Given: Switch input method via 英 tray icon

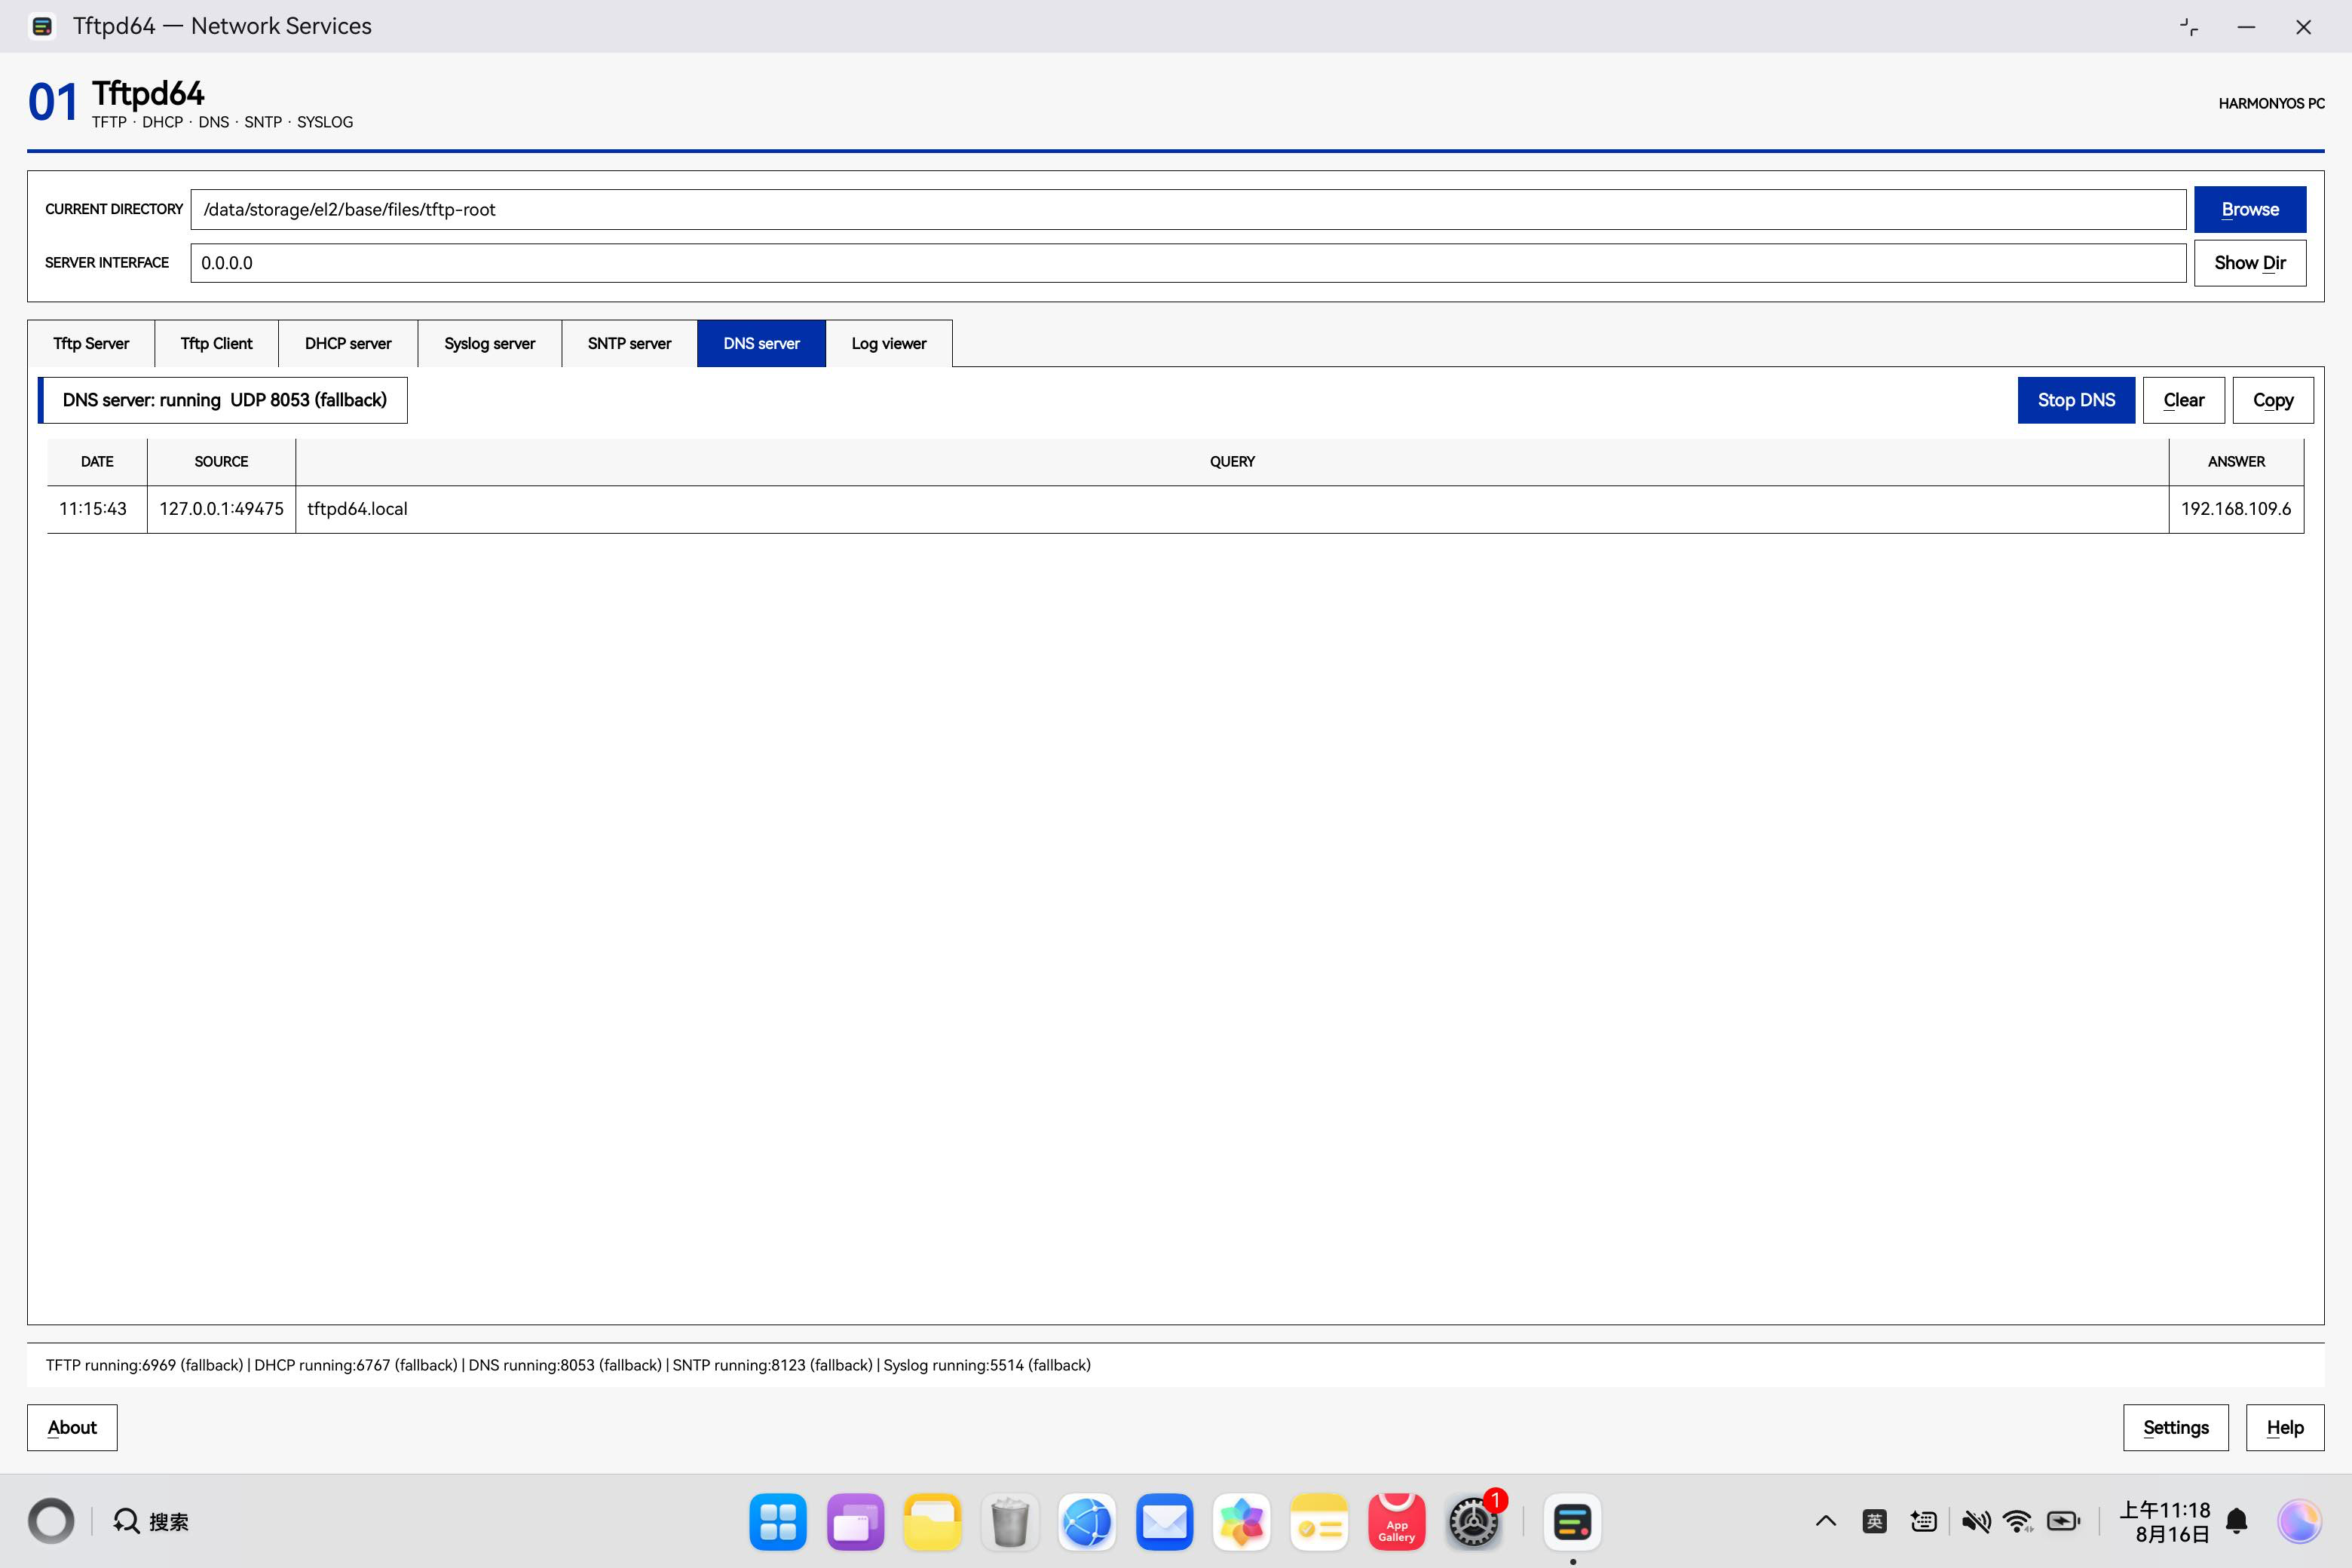Looking at the screenshot, I should [x=1874, y=1521].
